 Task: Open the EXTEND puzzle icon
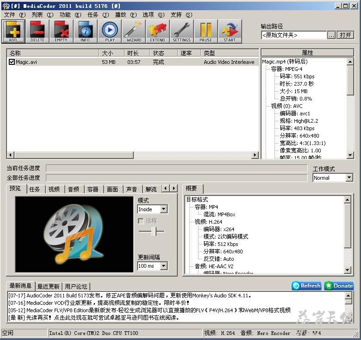click(158, 31)
